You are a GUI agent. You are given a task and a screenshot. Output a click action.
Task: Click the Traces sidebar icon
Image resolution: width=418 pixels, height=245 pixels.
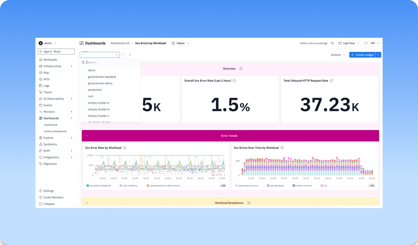point(41,92)
